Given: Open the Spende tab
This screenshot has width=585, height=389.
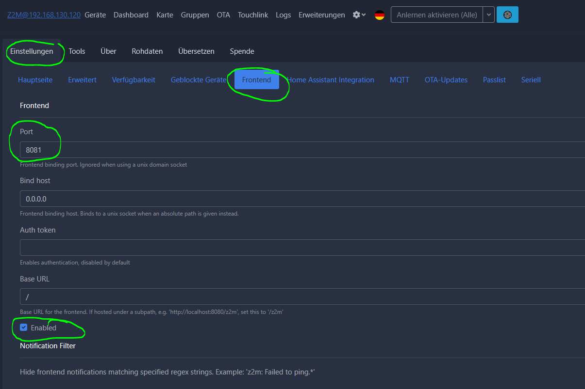Looking at the screenshot, I should point(242,51).
